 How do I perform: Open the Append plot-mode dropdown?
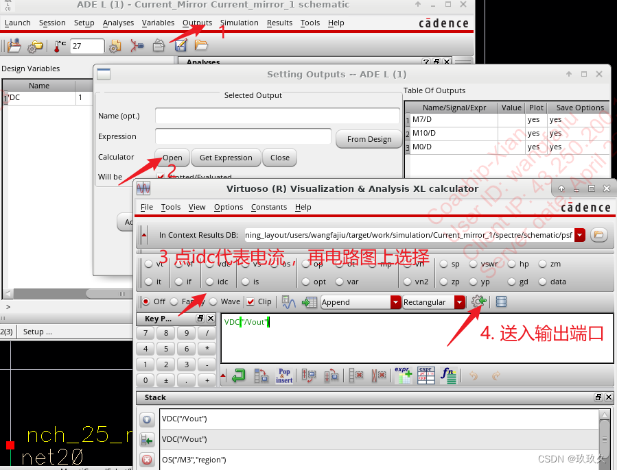coord(395,302)
